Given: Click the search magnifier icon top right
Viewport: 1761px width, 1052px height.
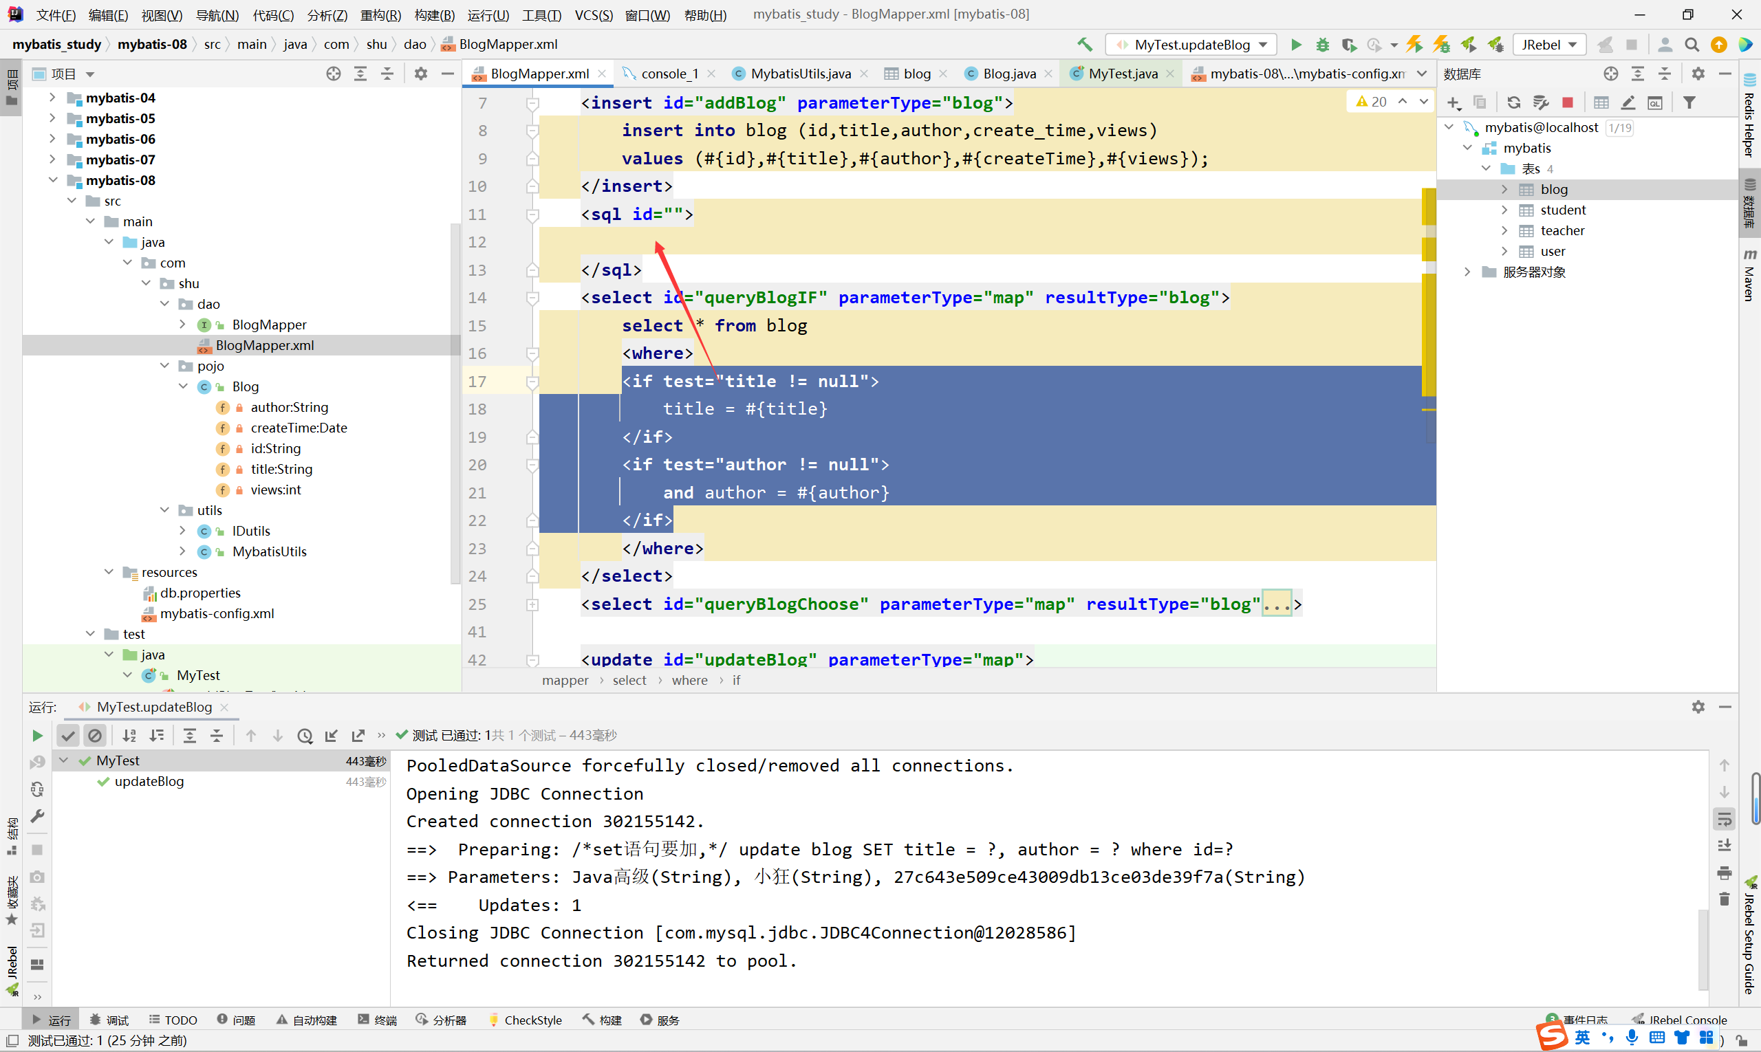Looking at the screenshot, I should 1692,45.
